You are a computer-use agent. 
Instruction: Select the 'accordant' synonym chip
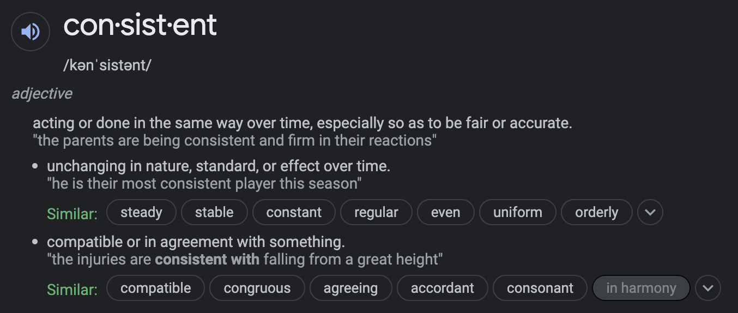(442, 288)
